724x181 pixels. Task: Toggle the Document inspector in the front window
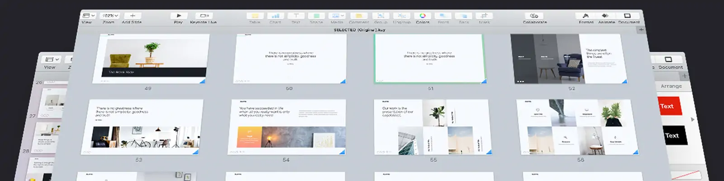point(628,16)
